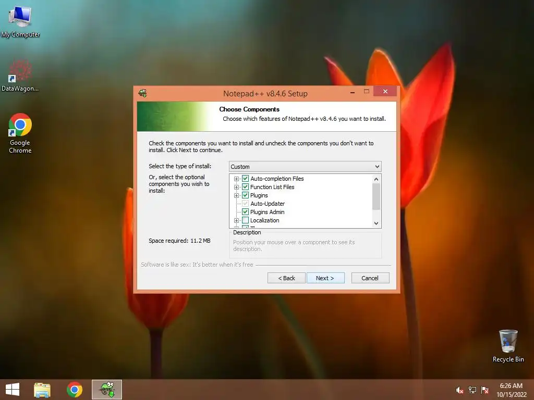
Task: Click the Choose Components heading
Action: tap(249, 109)
